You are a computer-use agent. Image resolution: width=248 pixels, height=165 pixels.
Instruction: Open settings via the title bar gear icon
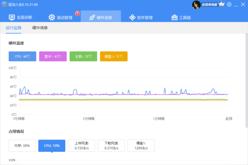click(x=229, y=4)
